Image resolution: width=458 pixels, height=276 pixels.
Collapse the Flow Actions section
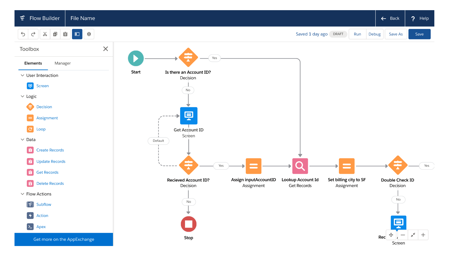click(22, 194)
